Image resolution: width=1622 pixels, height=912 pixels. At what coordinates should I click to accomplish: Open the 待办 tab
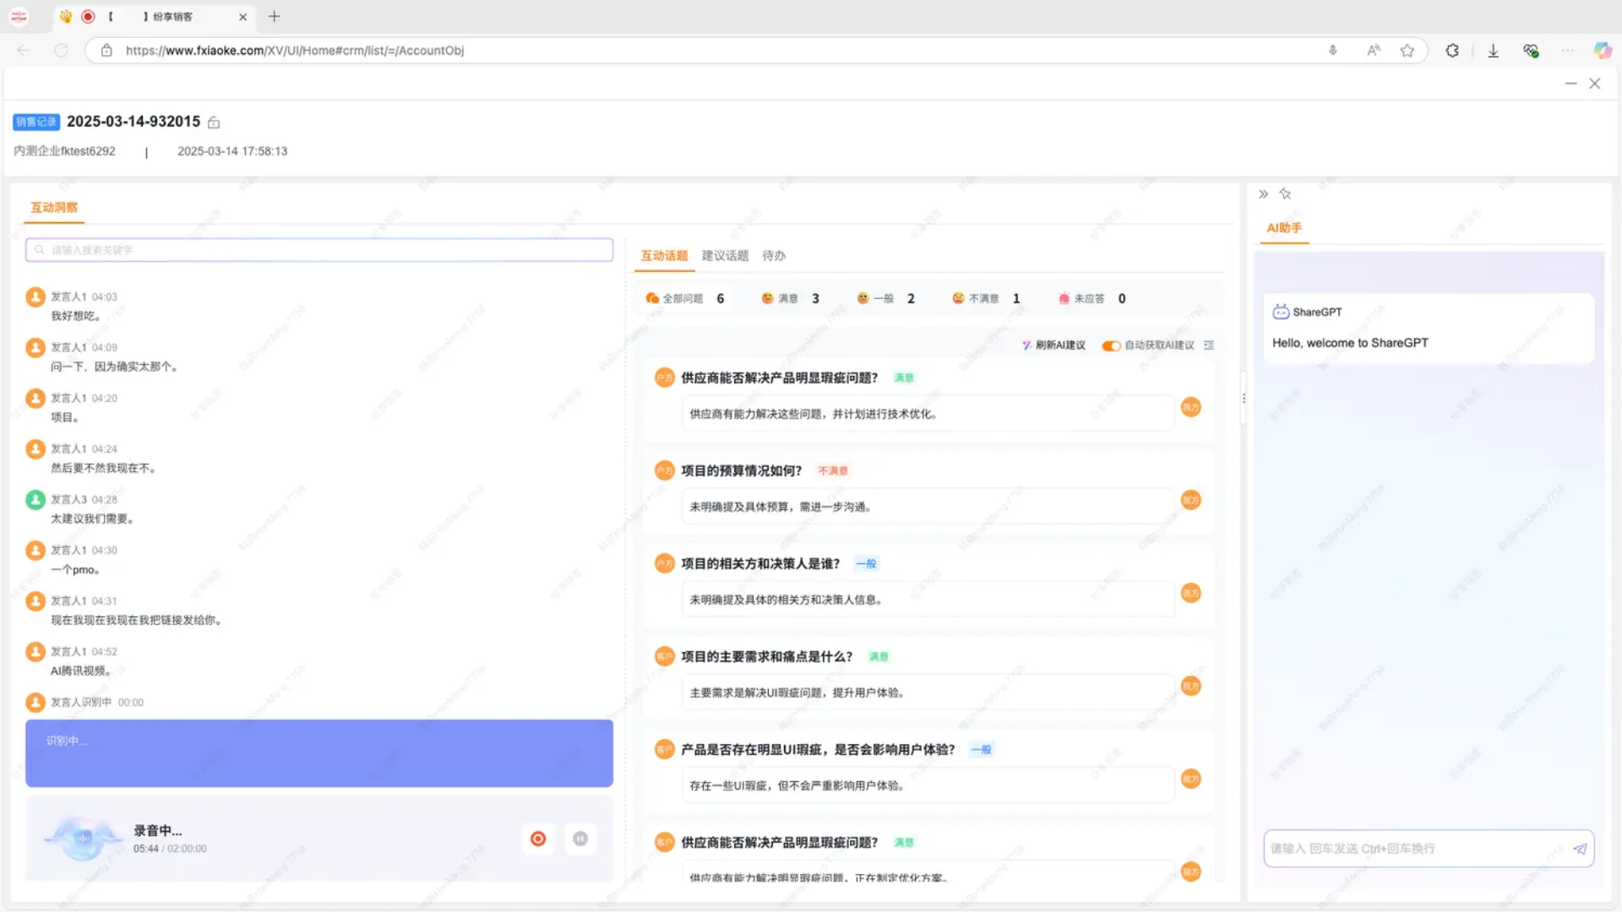pos(773,256)
